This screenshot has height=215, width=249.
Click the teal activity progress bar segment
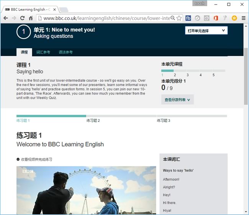click(x=51, y=116)
